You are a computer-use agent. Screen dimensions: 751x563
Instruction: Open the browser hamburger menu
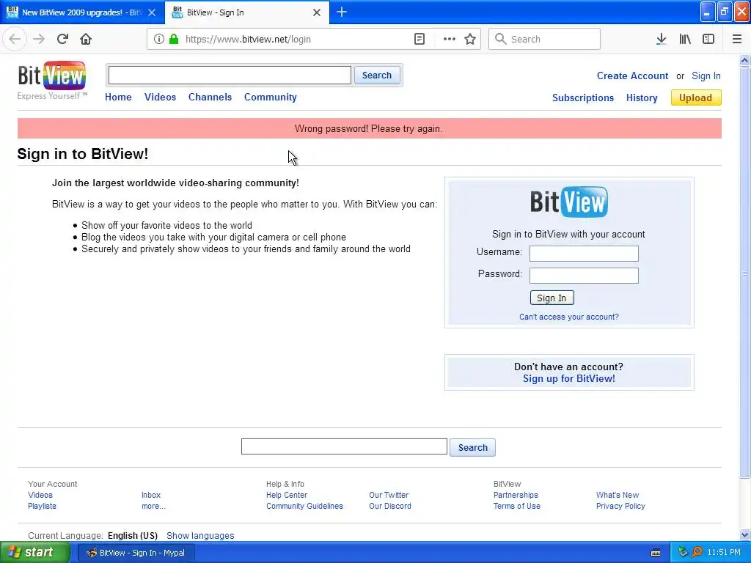737,39
